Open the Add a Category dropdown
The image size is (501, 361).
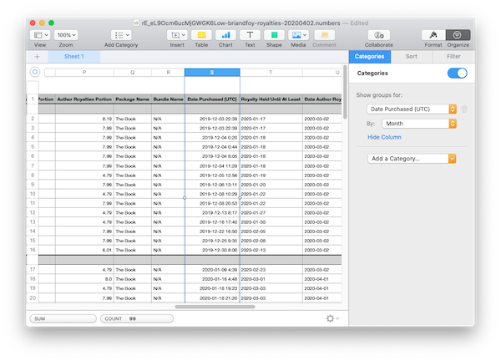pyautogui.click(x=412, y=159)
